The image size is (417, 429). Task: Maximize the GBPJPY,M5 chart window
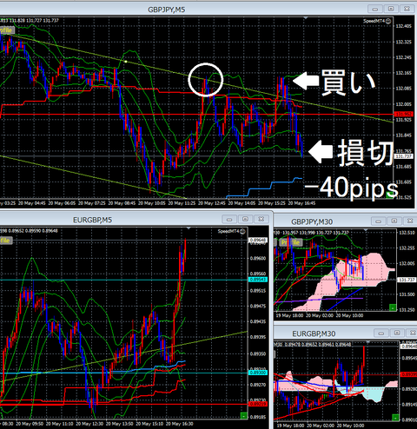point(391,9)
